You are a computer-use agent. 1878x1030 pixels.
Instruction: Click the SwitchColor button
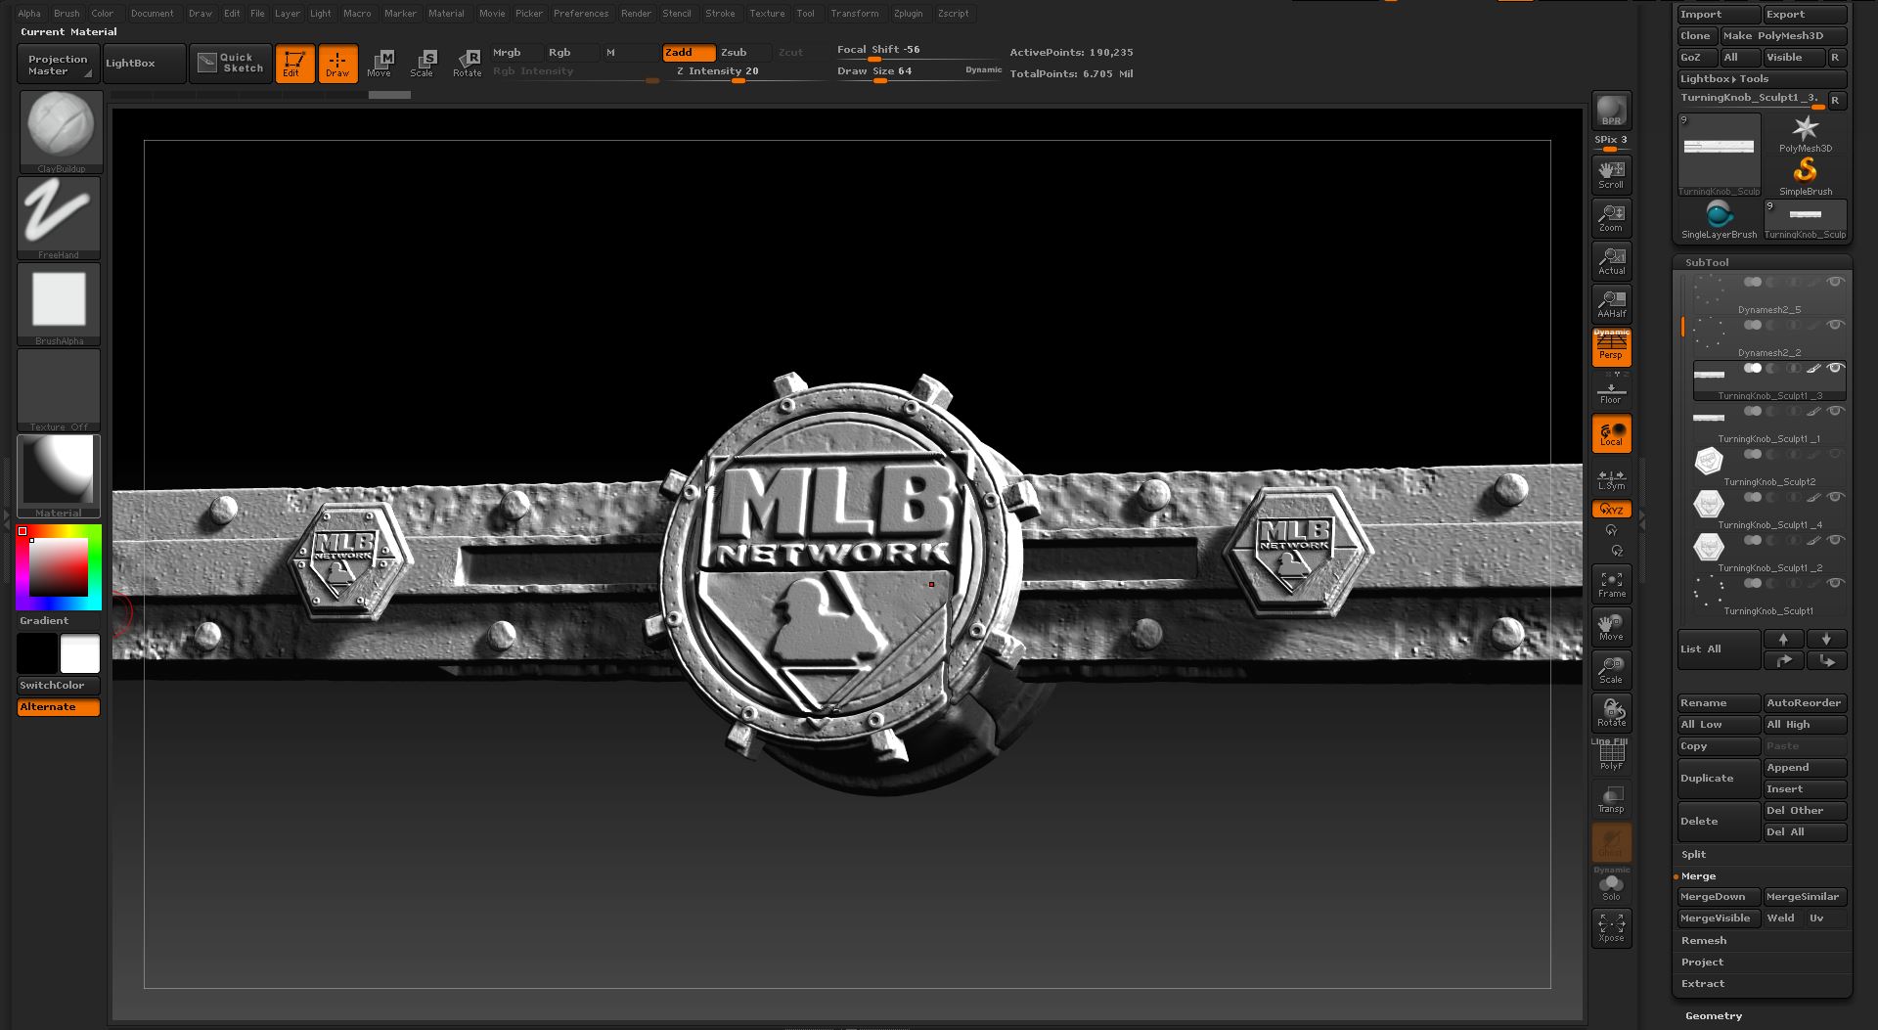59,686
